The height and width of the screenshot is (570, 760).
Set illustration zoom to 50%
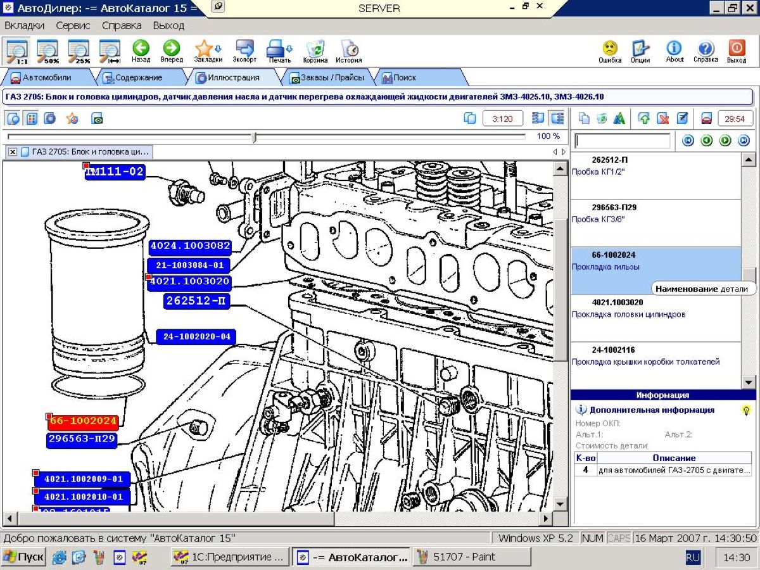point(47,51)
